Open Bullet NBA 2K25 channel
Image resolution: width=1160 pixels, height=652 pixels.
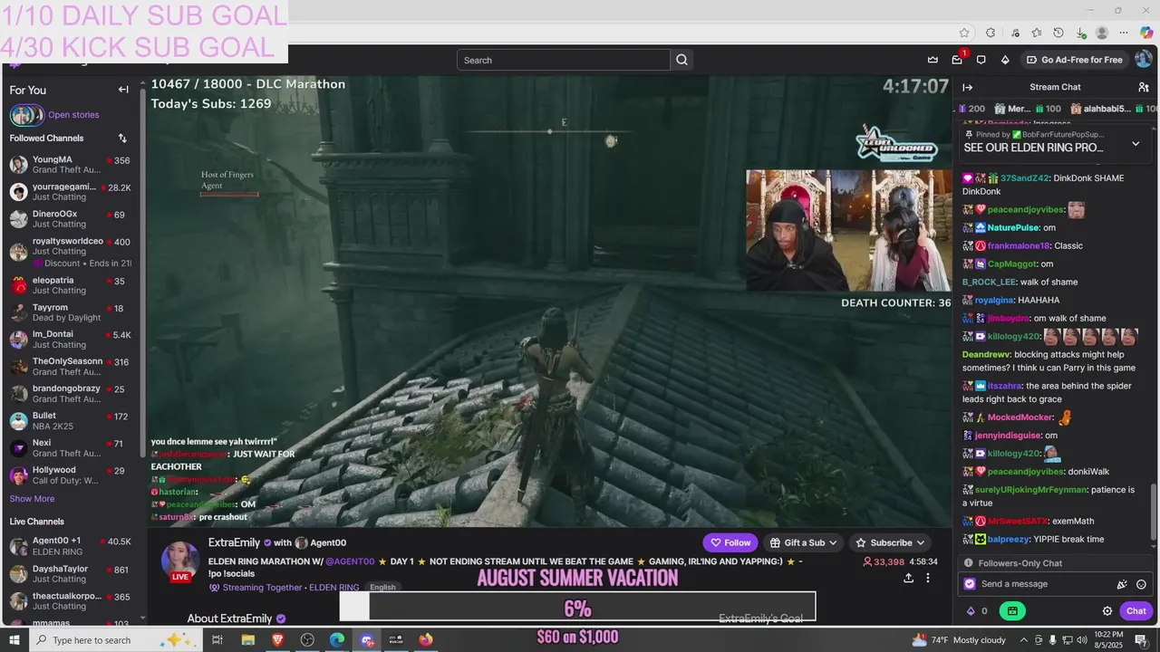[71, 421]
